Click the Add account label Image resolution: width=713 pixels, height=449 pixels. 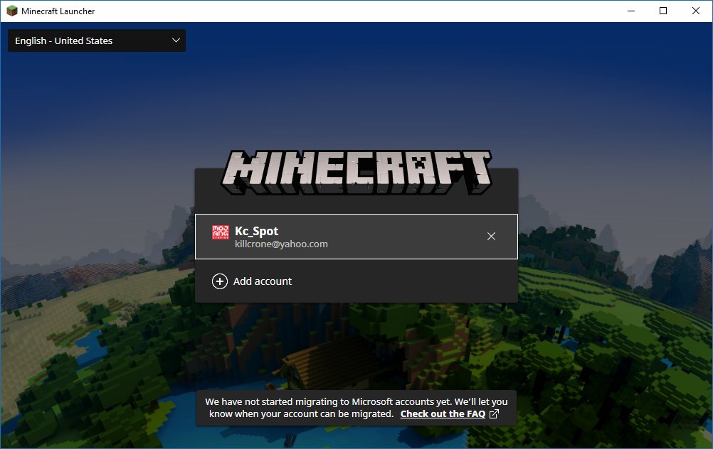(263, 281)
